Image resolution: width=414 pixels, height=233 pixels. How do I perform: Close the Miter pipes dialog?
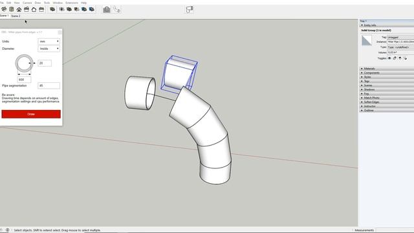tap(60, 32)
